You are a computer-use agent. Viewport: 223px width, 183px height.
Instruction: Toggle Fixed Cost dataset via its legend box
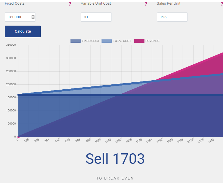[75, 41]
